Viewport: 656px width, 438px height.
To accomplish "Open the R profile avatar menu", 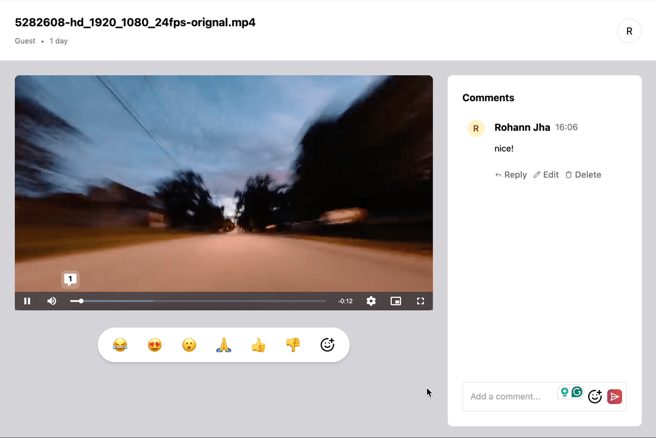I will tap(629, 31).
